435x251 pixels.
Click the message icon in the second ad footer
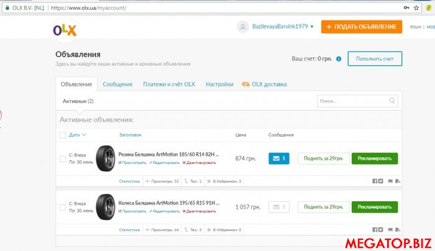pyautogui.click(x=390, y=230)
